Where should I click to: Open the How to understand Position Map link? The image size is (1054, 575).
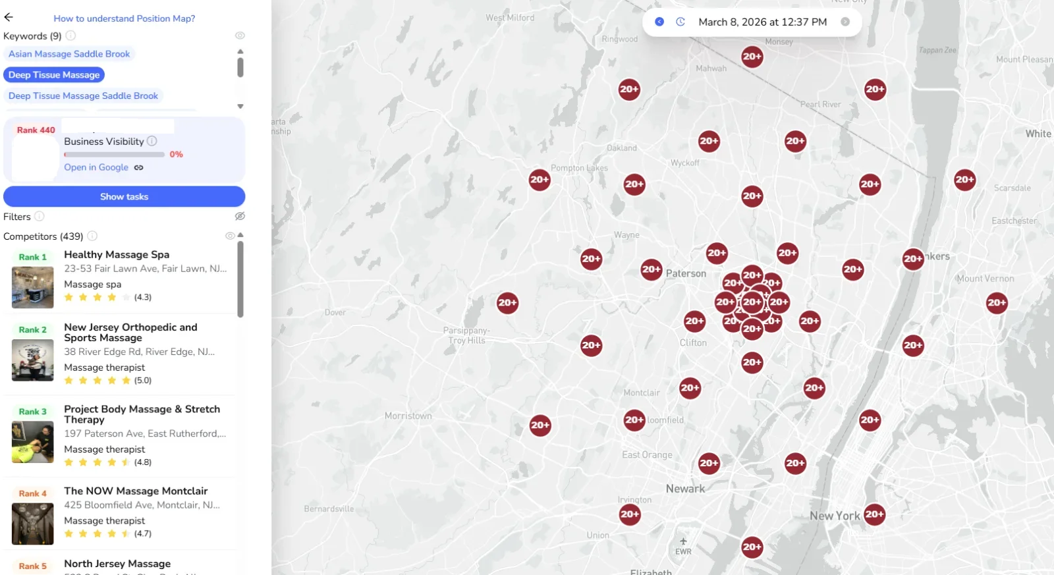124,18
